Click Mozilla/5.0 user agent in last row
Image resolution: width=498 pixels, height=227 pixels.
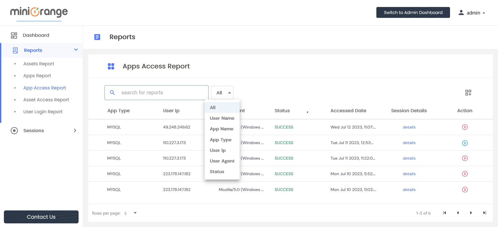[241, 190]
